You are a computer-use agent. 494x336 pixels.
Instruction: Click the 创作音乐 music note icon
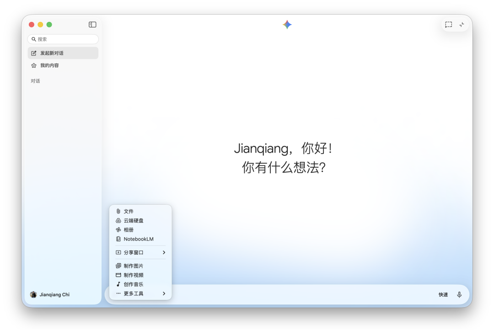(118, 284)
